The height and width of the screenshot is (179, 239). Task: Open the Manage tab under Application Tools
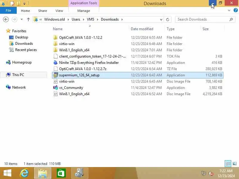(x=84, y=11)
